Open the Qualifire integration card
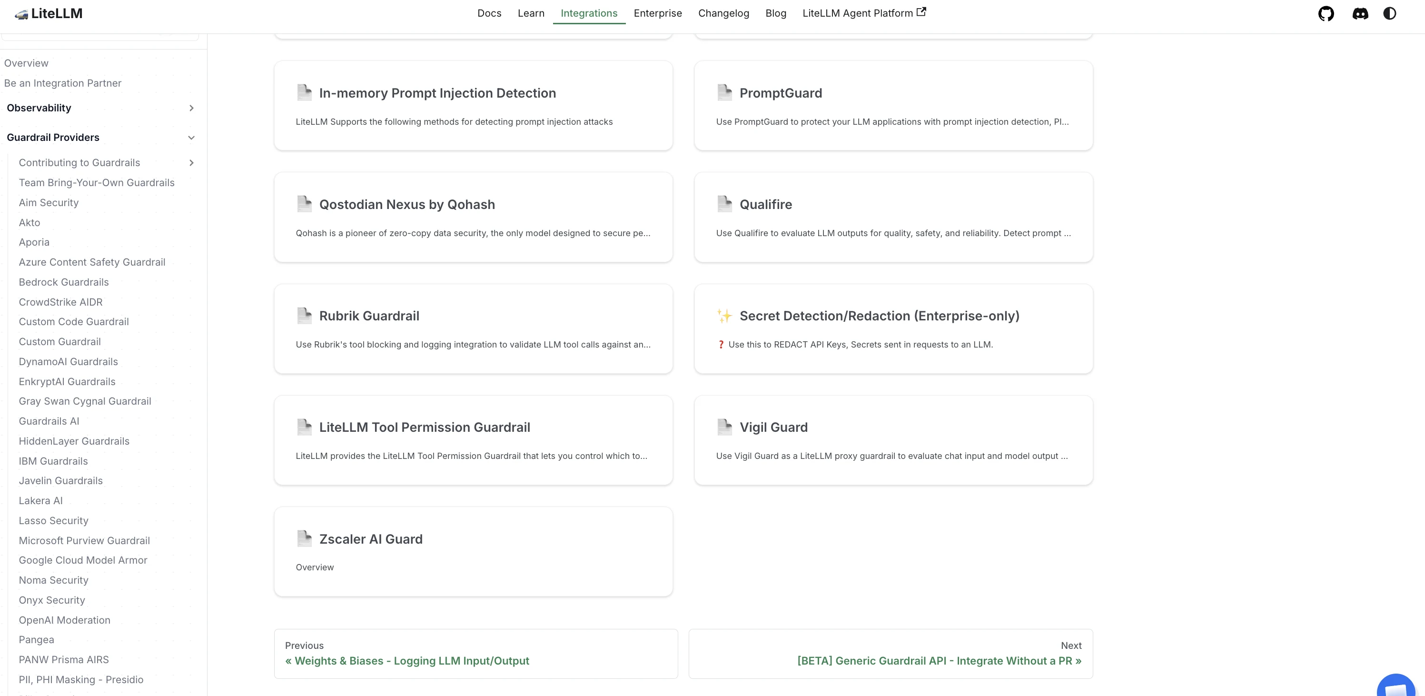The image size is (1425, 696). pos(893,217)
